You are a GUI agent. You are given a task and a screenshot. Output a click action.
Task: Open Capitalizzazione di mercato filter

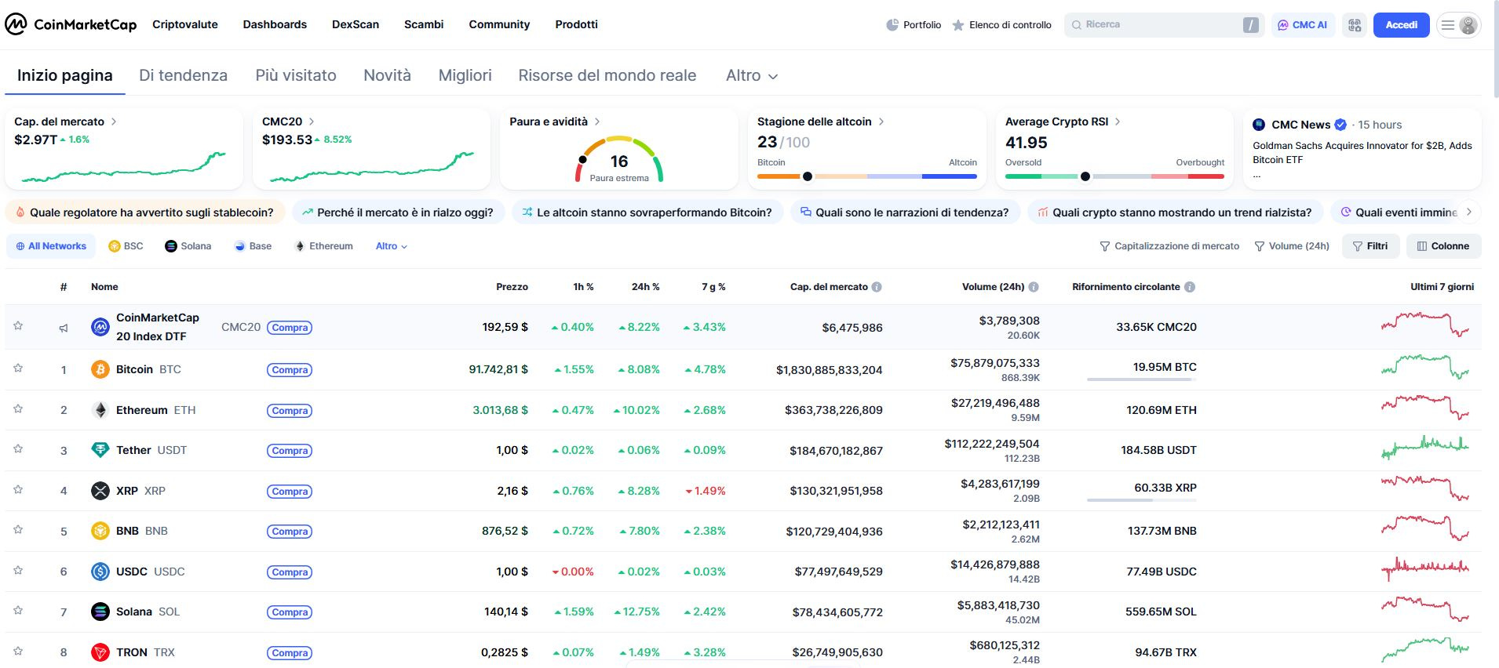[1169, 246]
